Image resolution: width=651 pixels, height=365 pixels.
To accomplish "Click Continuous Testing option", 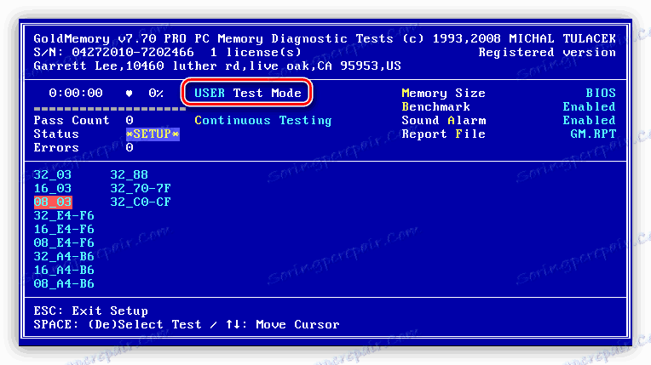I will (x=263, y=120).
